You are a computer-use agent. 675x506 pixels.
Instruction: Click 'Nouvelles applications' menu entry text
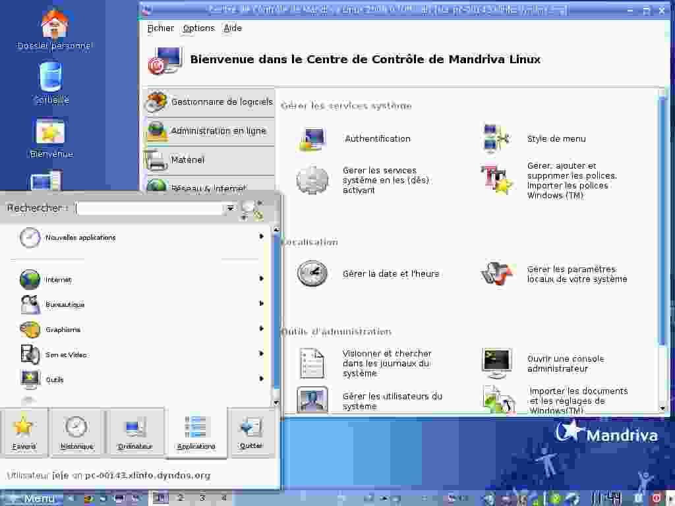(80, 237)
